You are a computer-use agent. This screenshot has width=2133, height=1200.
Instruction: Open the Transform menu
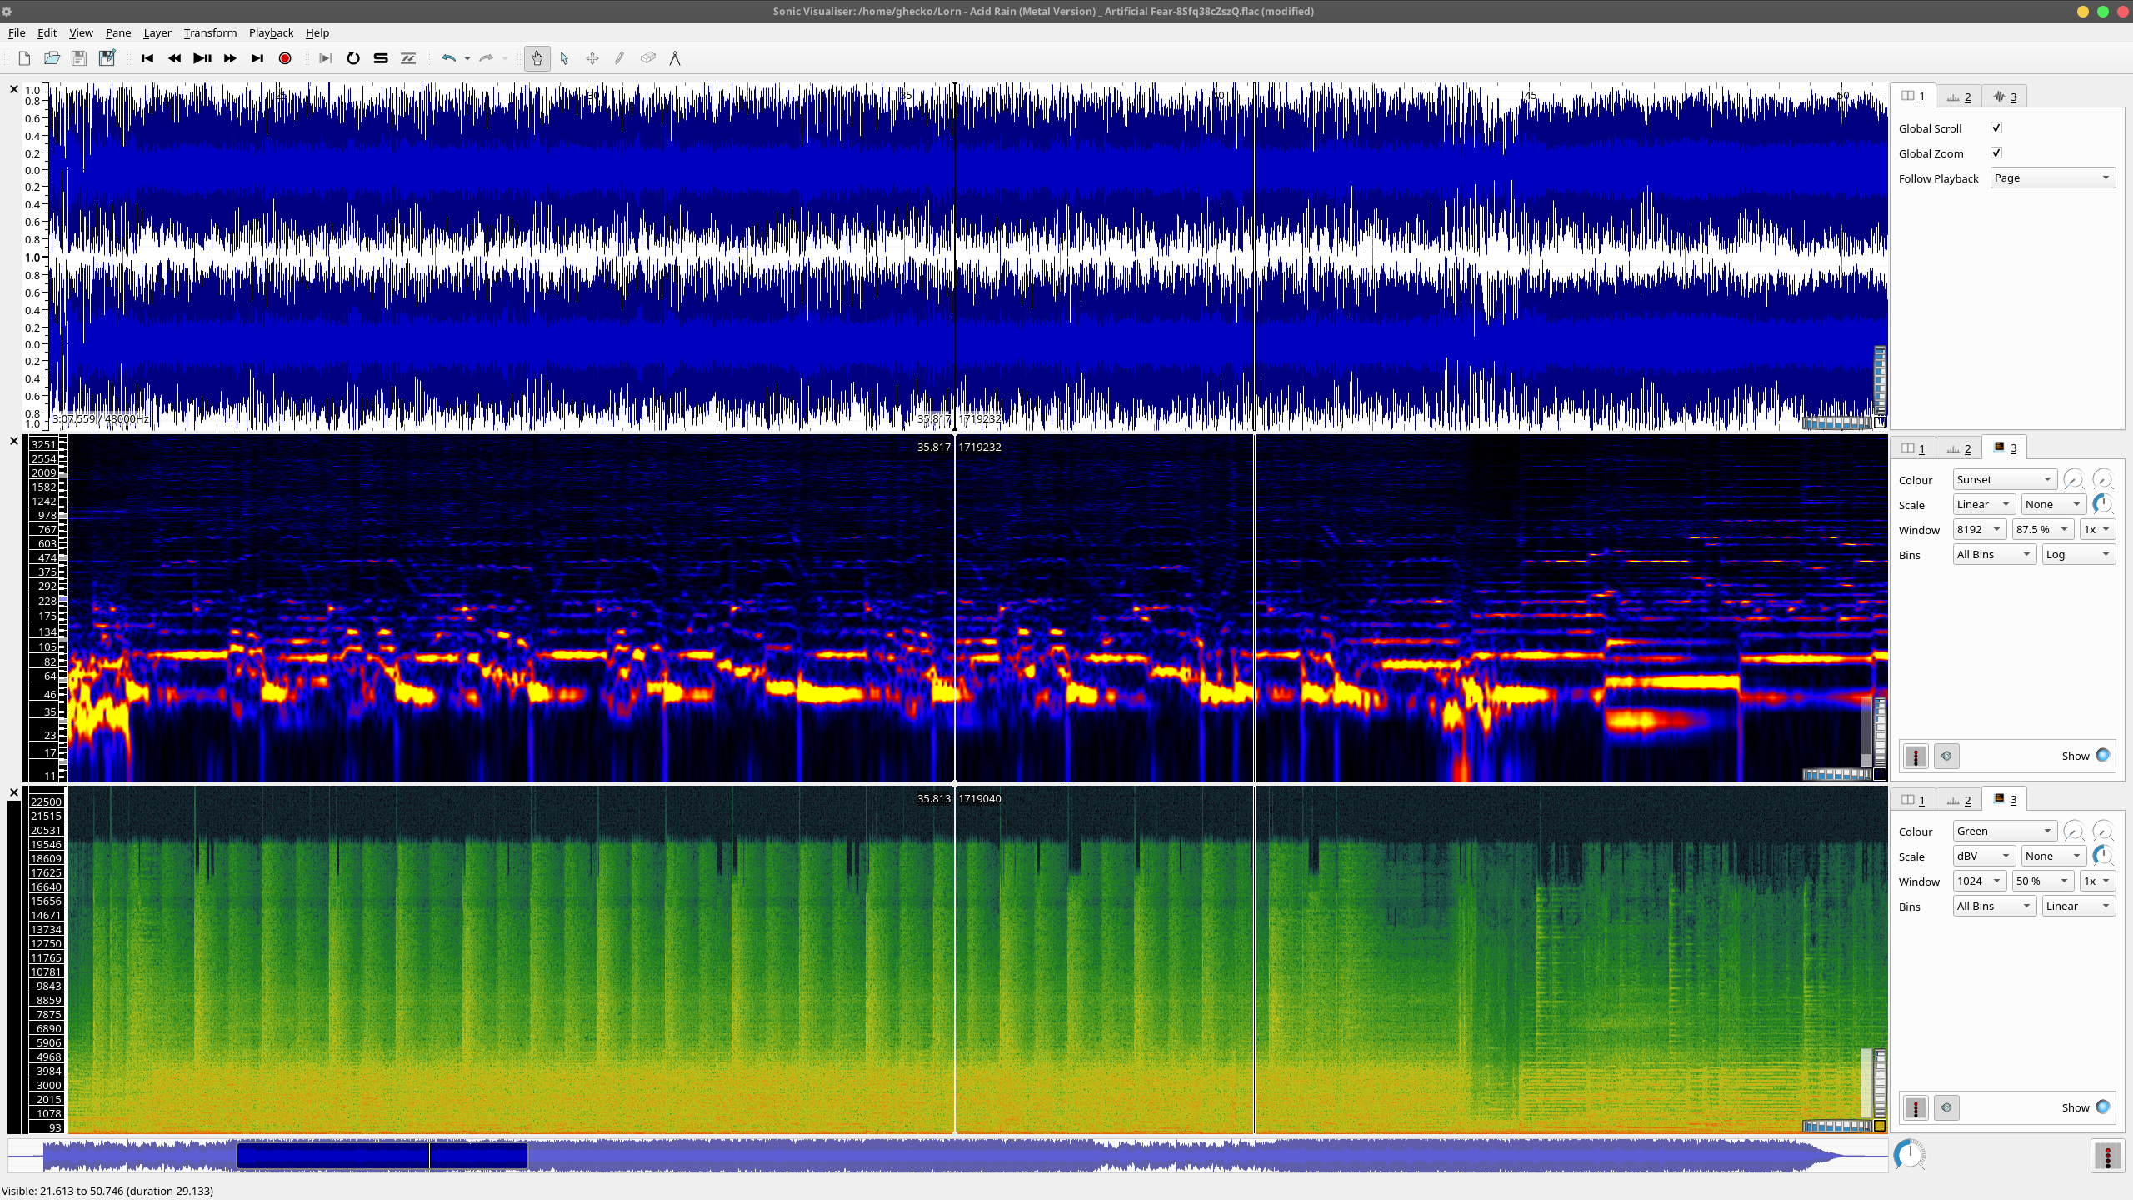click(210, 32)
